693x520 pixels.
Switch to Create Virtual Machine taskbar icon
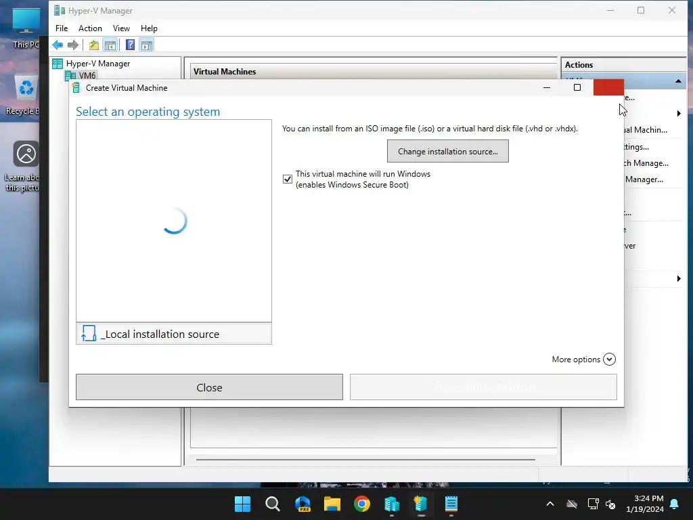click(421, 504)
